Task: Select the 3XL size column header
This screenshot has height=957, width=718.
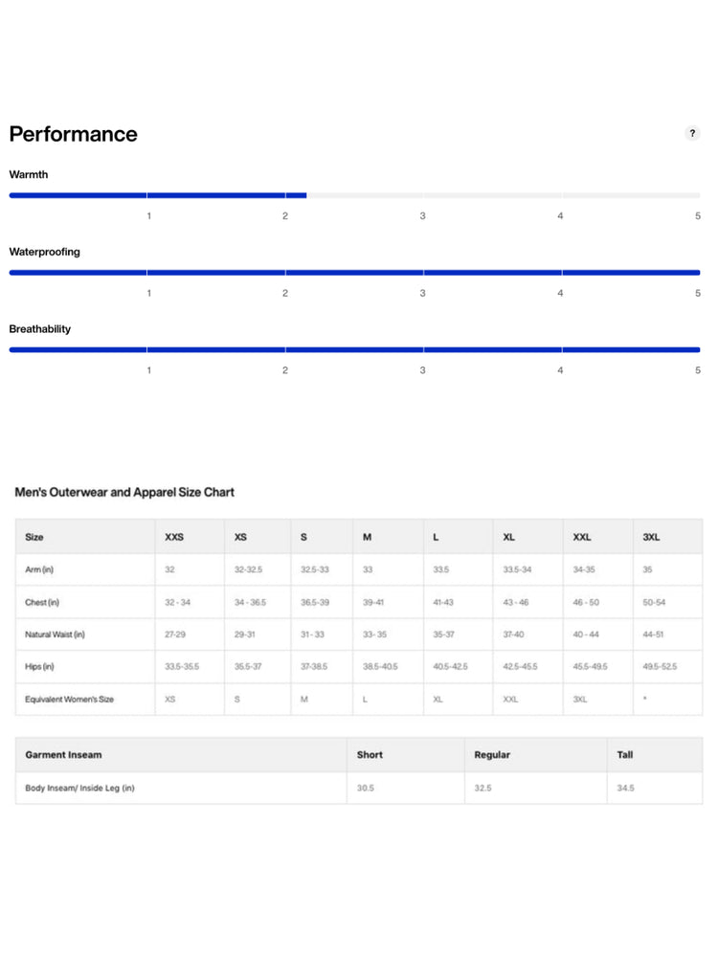Action: point(651,537)
